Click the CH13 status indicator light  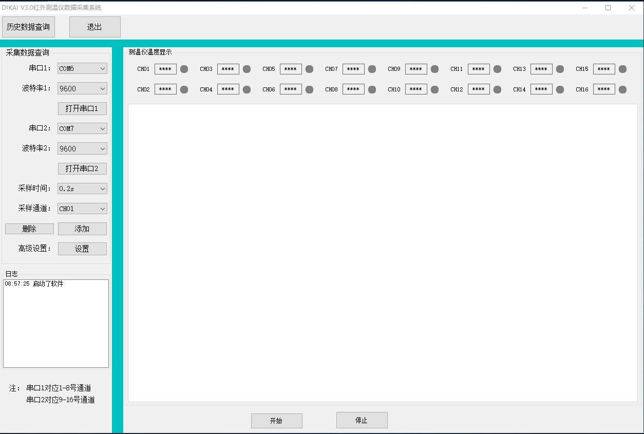coord(560,69)
